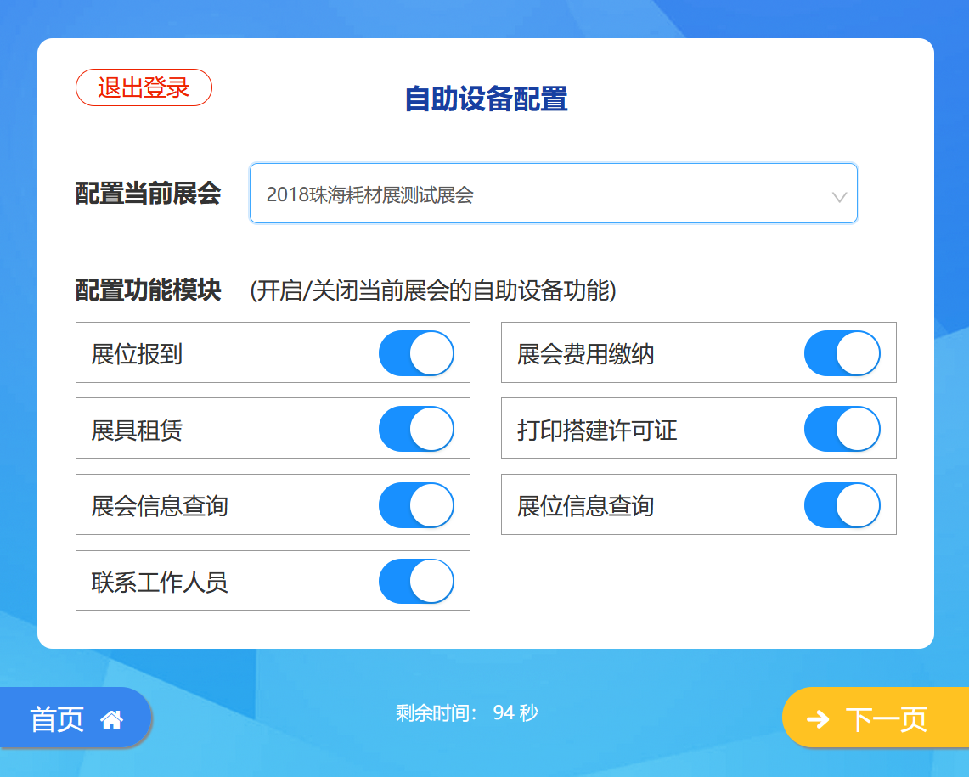Go to 下一页 next page
Viewport: 969px width, 777px height.
(876, 718)
